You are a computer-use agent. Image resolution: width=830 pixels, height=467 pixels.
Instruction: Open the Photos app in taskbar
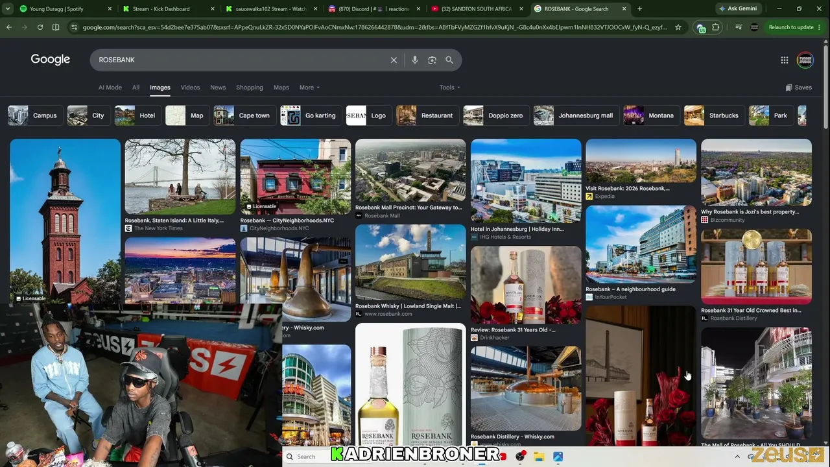pyautogui.click(x=558, y=457)
